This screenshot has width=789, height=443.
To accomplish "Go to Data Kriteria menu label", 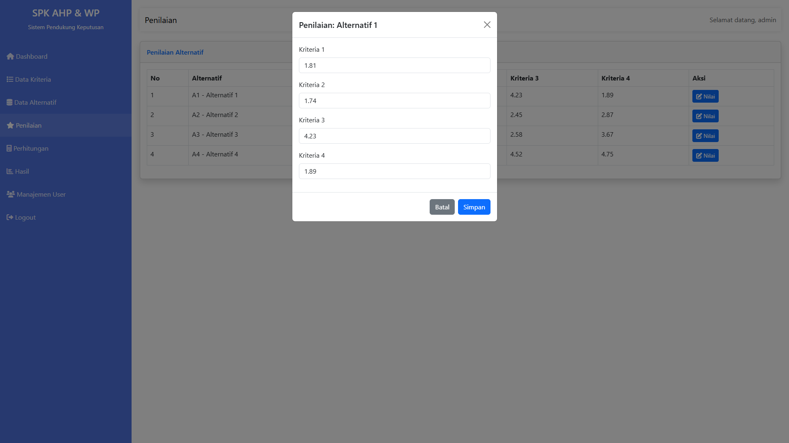I will pos(33,80).
